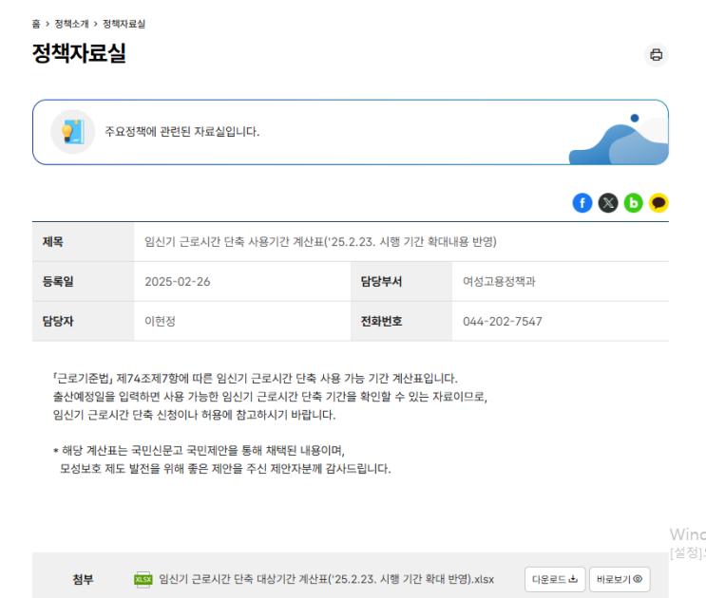Go to 홈 in the breadcrumb

pyautogui.click(x=36, y=24)
